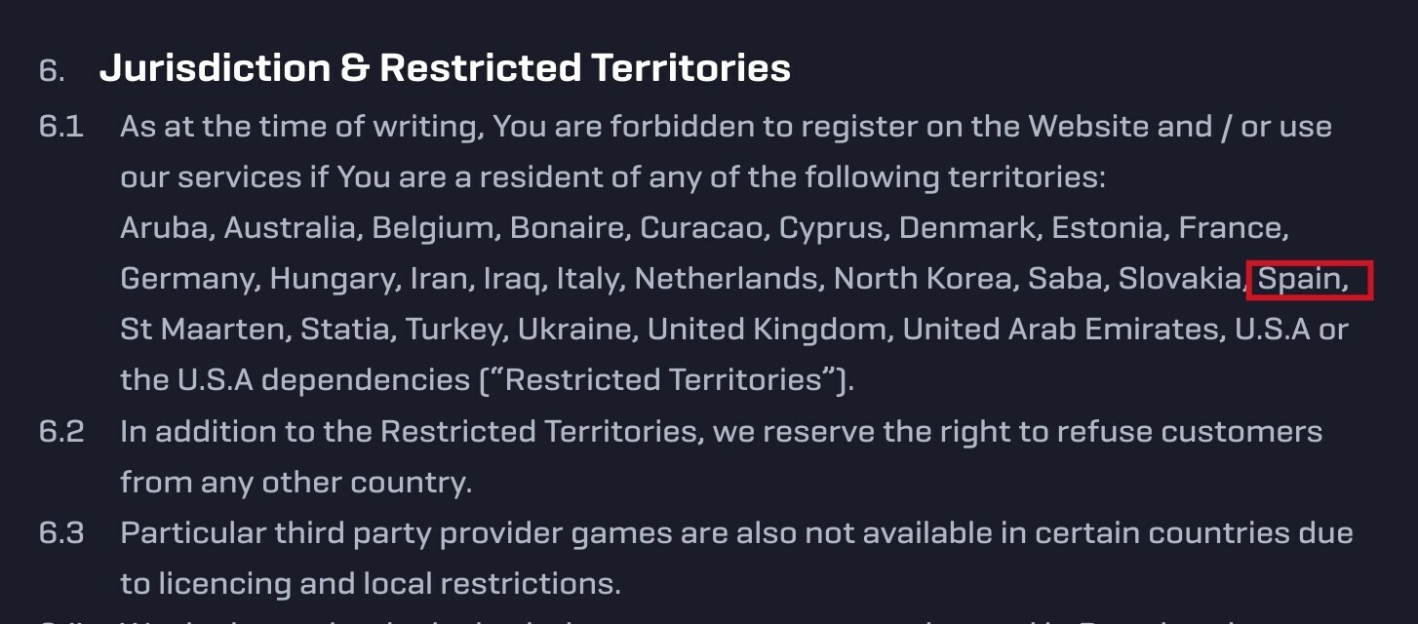Click Turkey in the territories list

(453, 331)
